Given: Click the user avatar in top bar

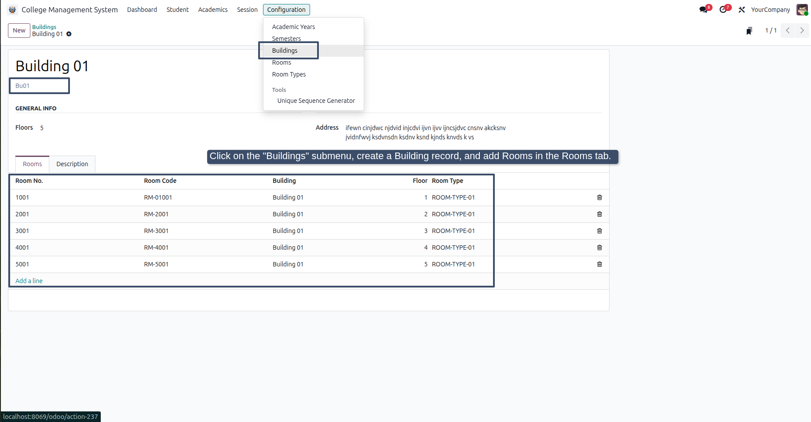Looking at the screenshot, I should (802, 10).
